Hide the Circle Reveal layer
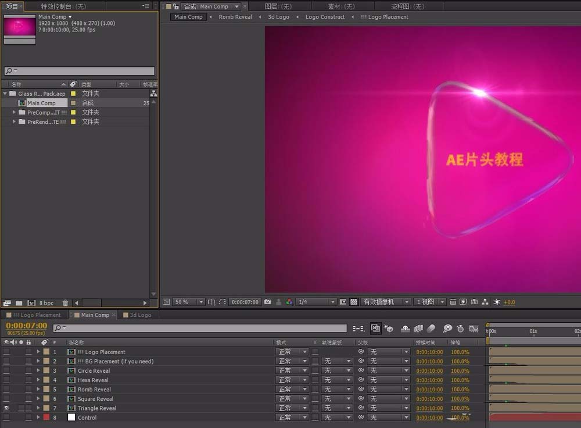Viewport: 581px width, 428px height. click(6, 370)
